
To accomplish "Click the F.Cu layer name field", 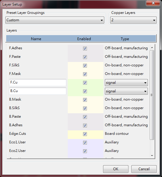I will tap(38, 83).
